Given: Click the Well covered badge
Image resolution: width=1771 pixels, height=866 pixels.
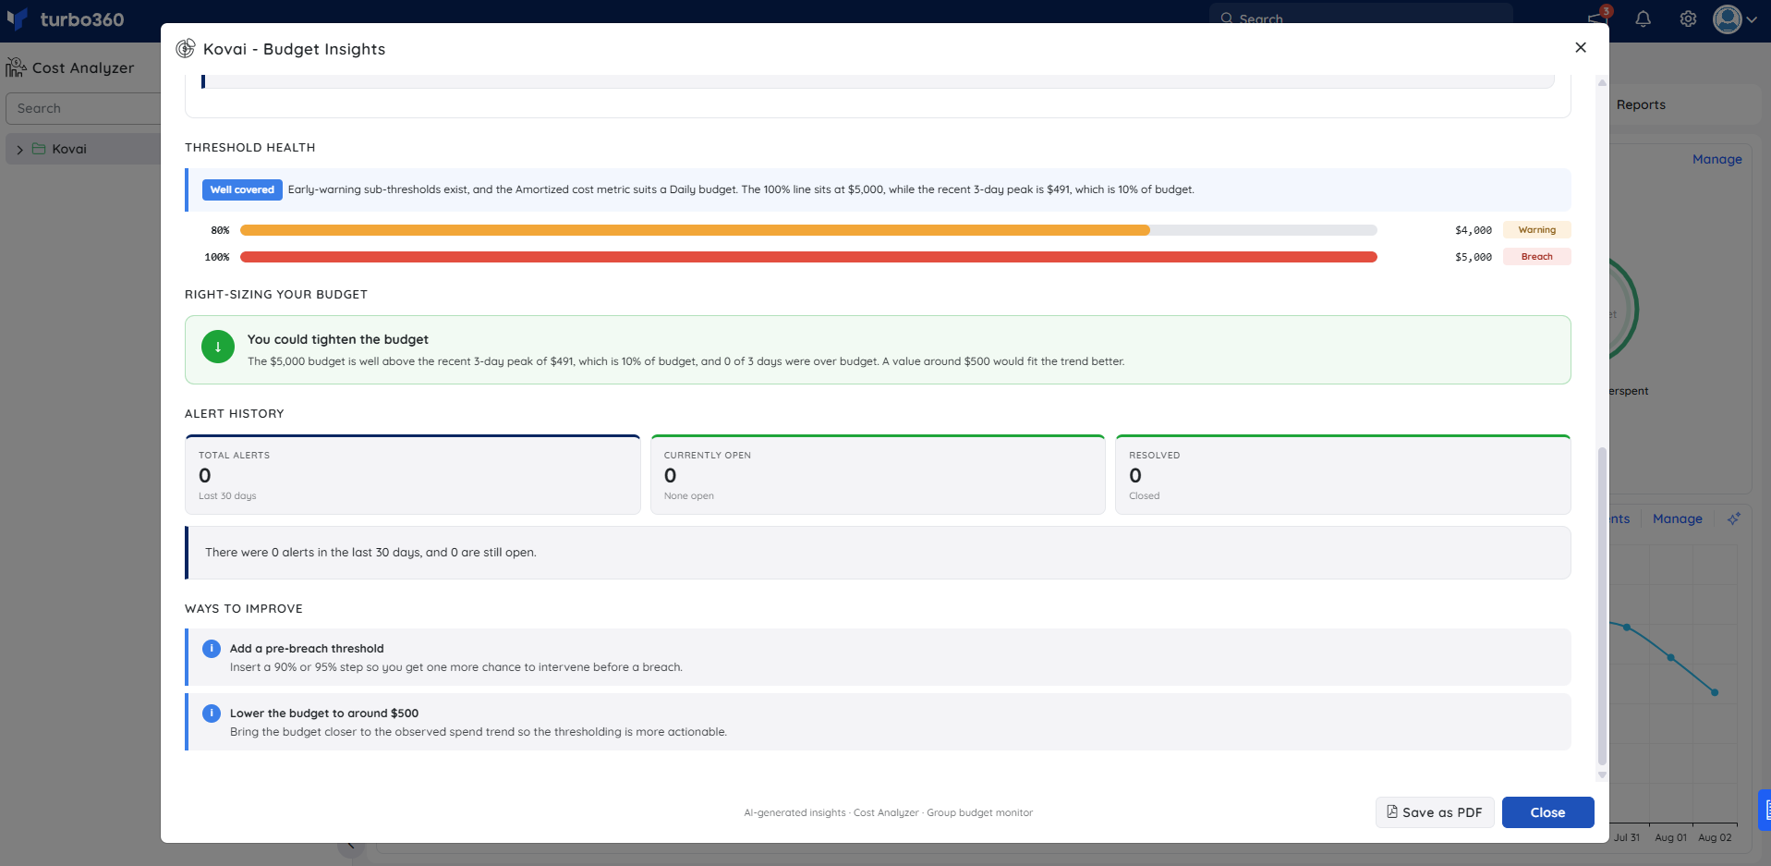Looking at the screenshot, I should (242, 189).
